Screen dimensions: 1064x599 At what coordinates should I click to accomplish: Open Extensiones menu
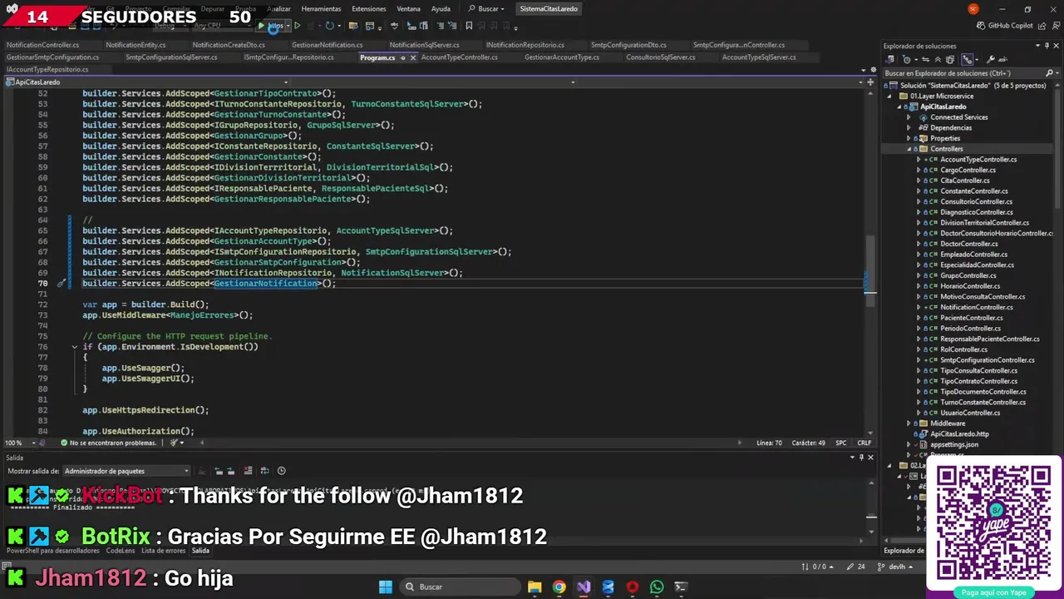point(368,9)
